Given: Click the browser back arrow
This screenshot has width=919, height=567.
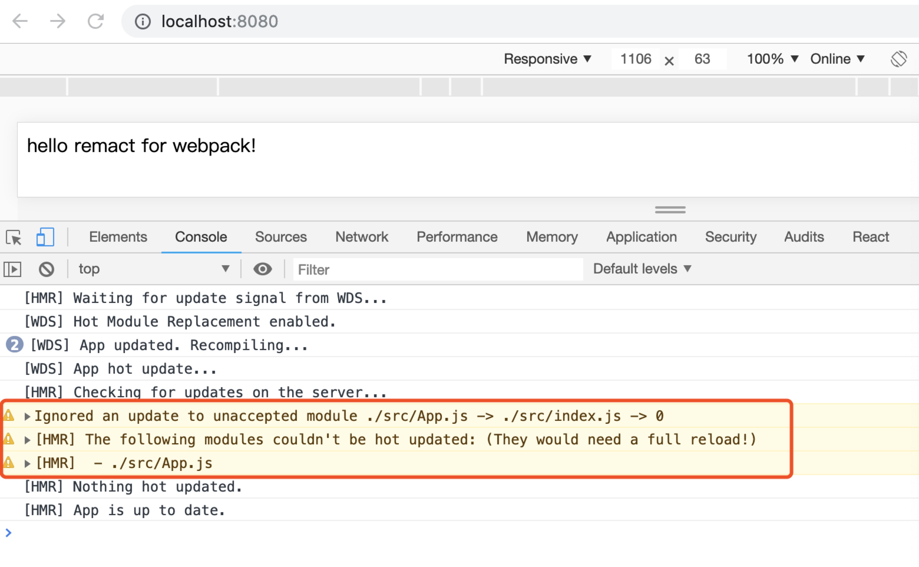Looking at the screenshot, I should pyautogui.click(x=20, y=21).
